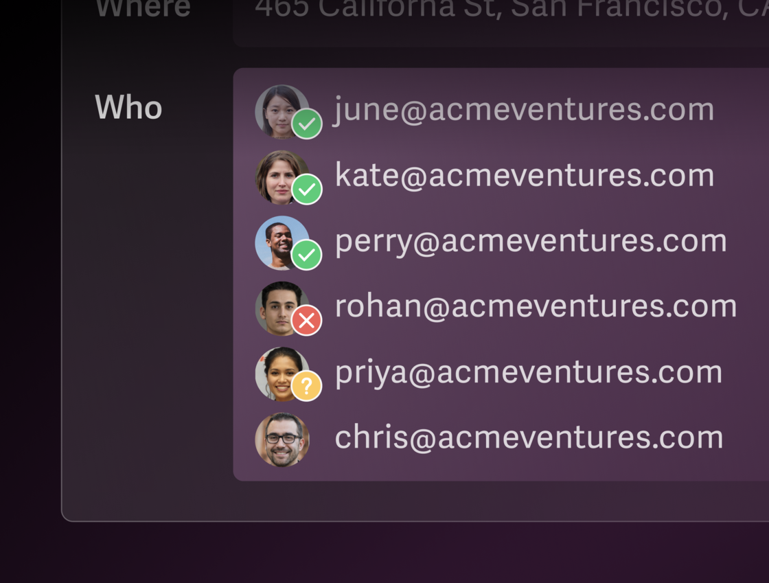Select chris@acmeventures.com in guest list

(x=529, y=438)
